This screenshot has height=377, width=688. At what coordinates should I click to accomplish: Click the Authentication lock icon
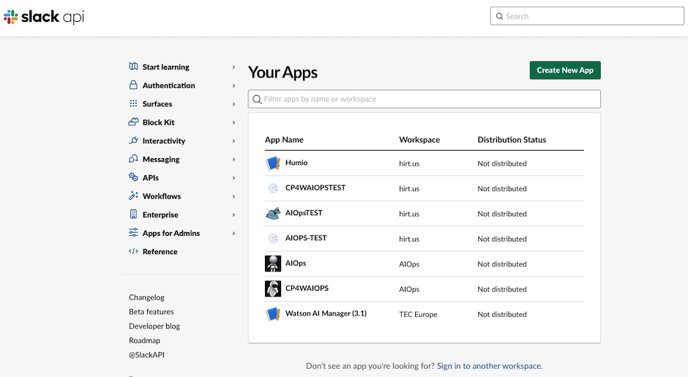click(133, 85)
